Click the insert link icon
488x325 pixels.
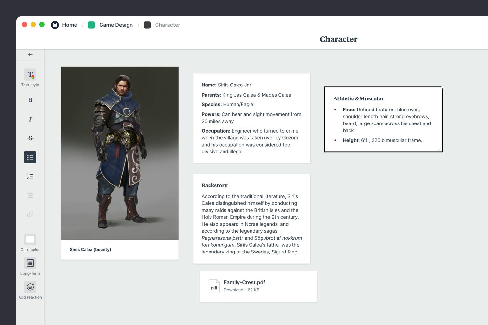[x=30, y=214]
